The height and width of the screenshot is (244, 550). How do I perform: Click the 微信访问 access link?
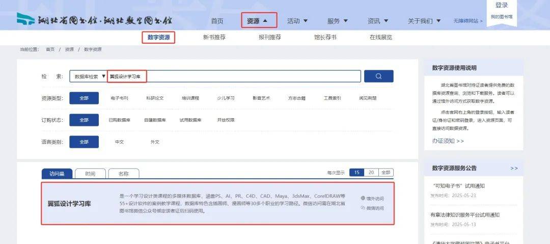(x=375, y=208)
